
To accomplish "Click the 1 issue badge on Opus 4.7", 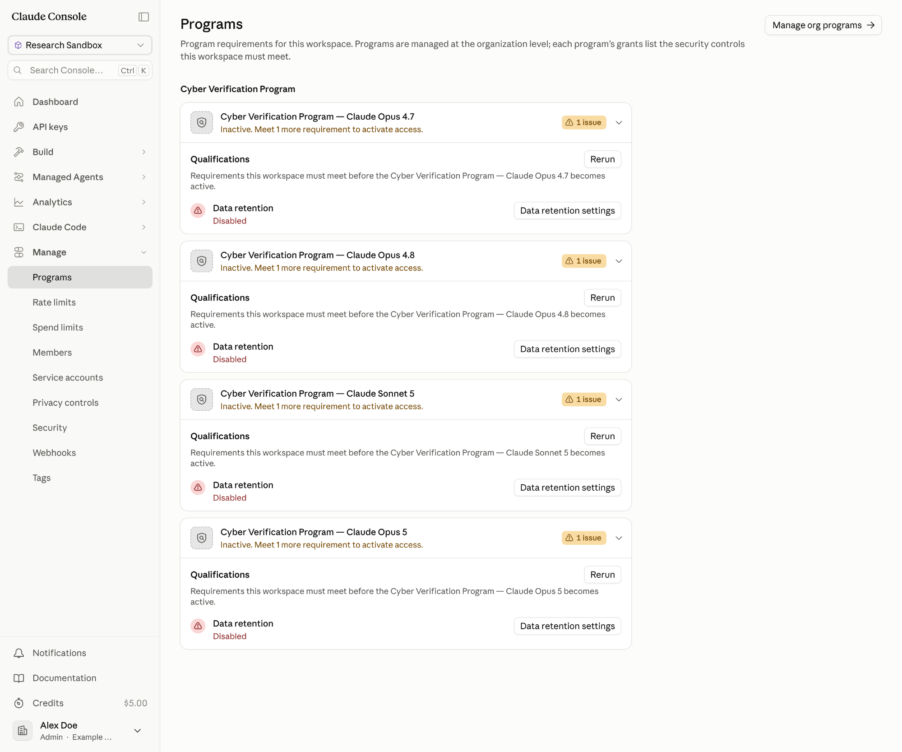I will click(584, 122).
